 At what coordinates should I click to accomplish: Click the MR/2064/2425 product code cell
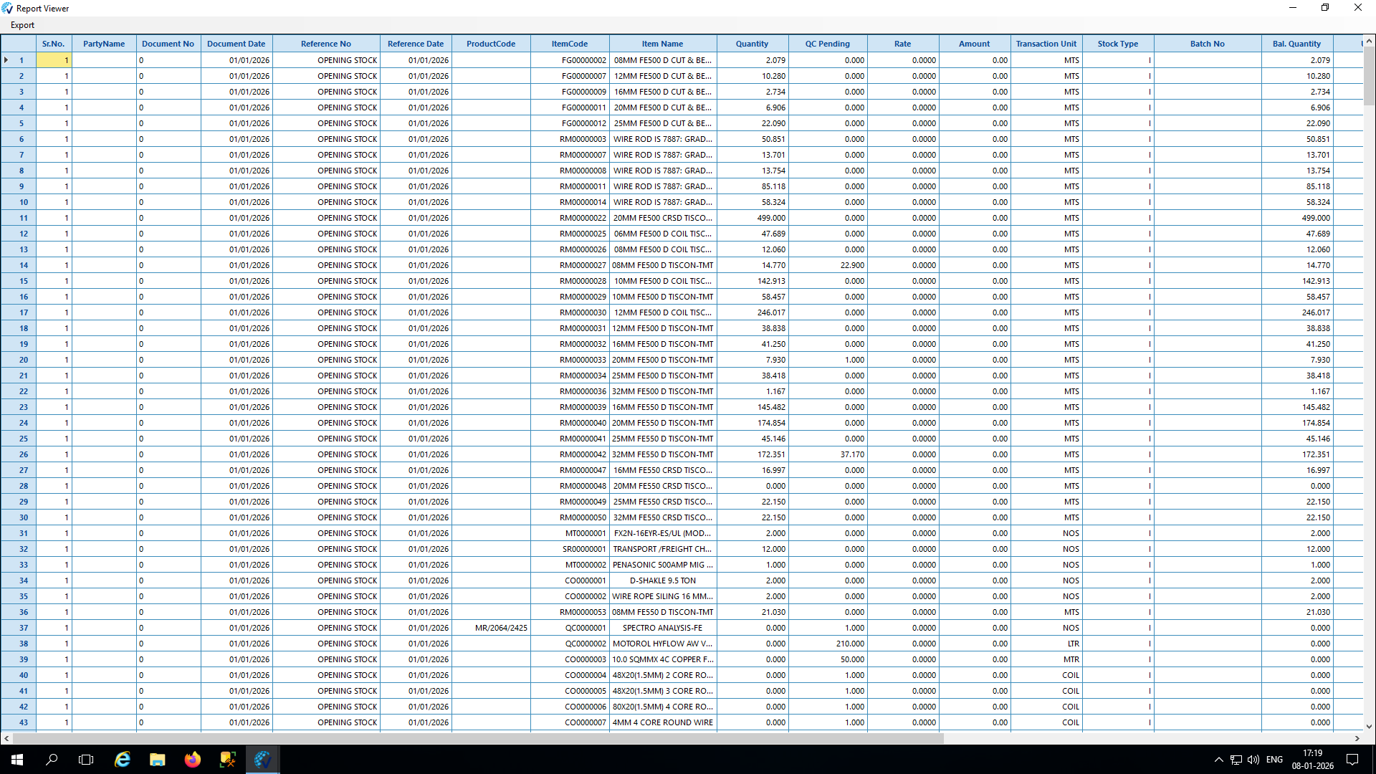point(501,628)
